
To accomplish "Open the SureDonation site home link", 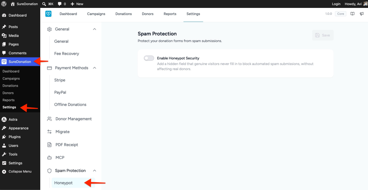I will 24,4.
